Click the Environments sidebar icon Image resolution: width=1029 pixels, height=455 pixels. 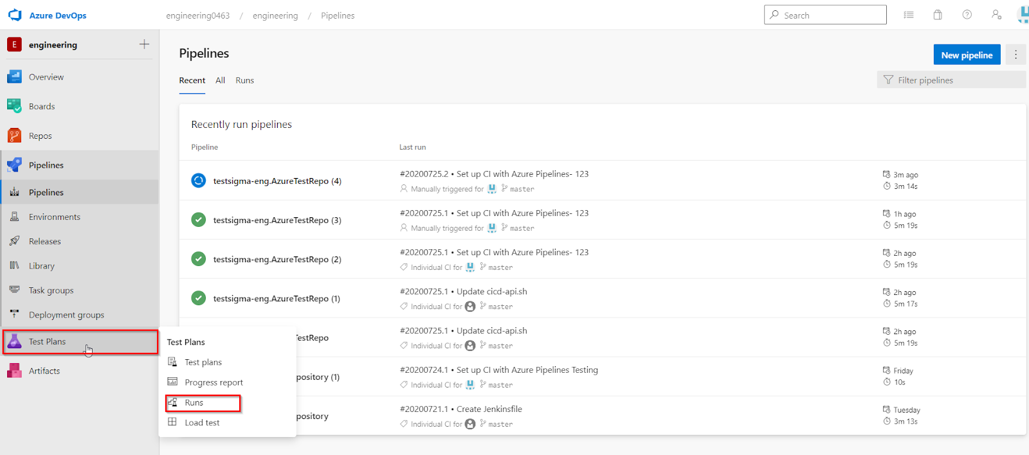coord(14,217)
